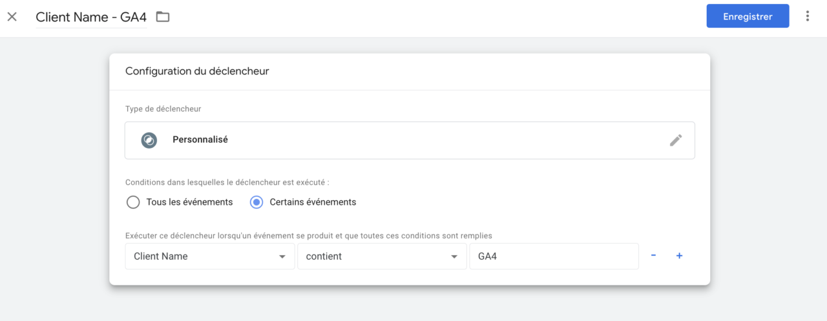
Task: Click the Personnalisé custom trigger icon
Action: pos(149,140)
